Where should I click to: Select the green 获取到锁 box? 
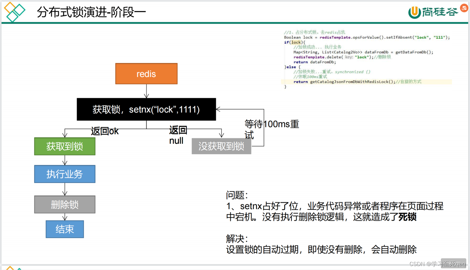[65, 146]
